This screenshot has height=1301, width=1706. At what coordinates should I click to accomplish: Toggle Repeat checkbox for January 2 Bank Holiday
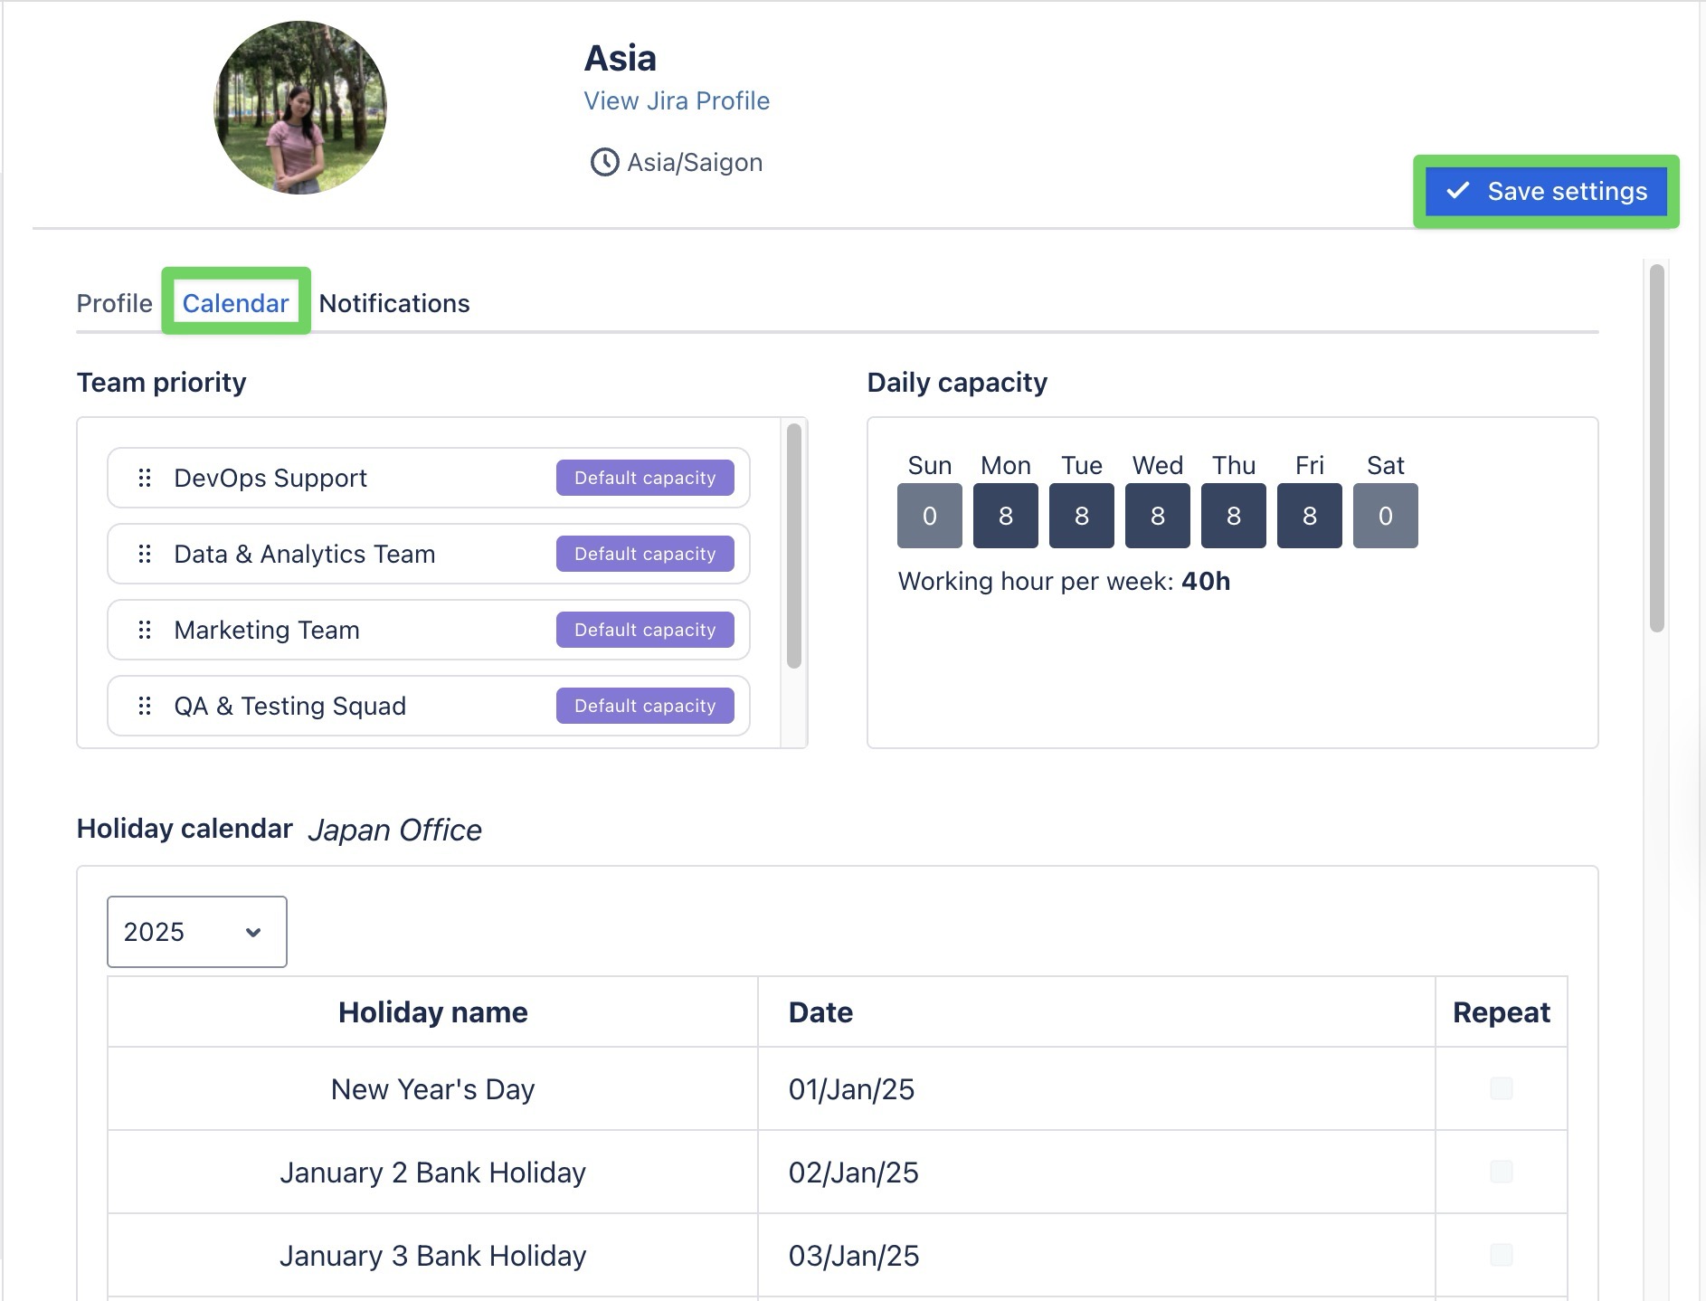coord(1501,1172)
